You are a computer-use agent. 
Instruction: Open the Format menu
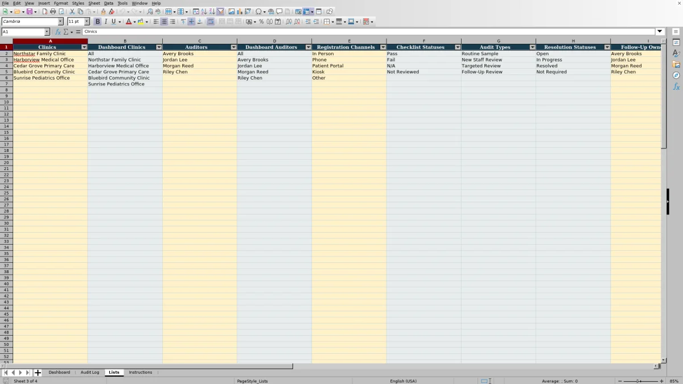click(61, 3)
